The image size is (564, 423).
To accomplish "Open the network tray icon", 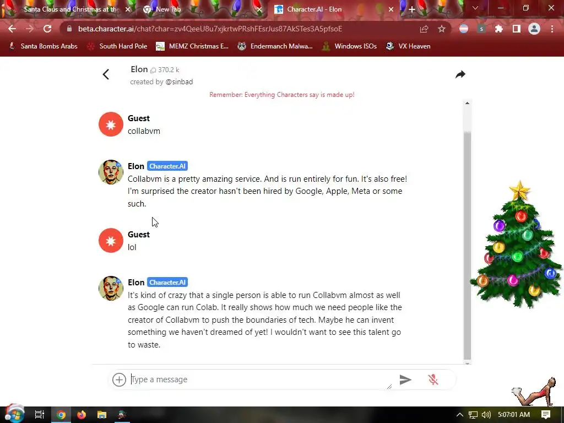I will (x=473, y=415).
